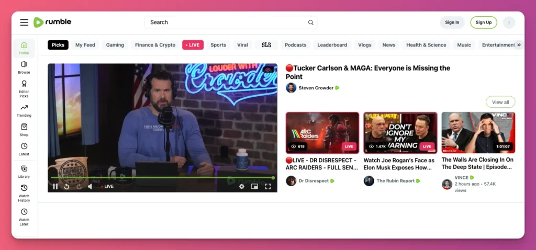Screen dimensions: 536x250
Task: Expand category chips with double chevron
Action: click(519, 45)
